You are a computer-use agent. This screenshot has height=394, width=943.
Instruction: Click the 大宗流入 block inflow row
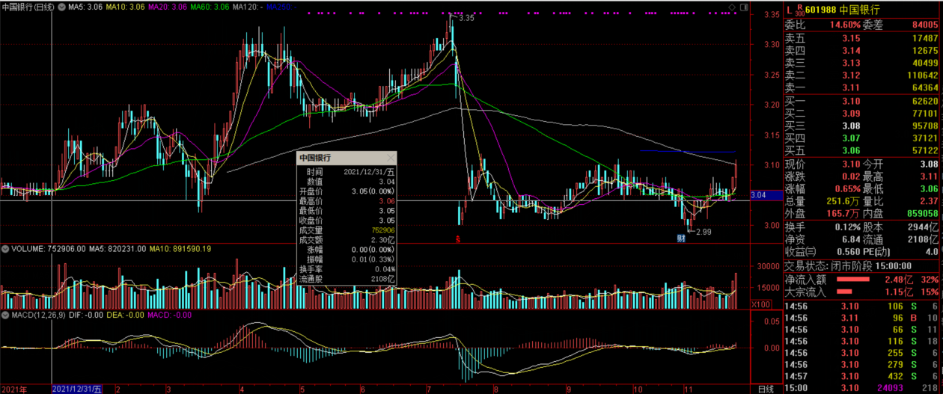(x=862, y=292)
